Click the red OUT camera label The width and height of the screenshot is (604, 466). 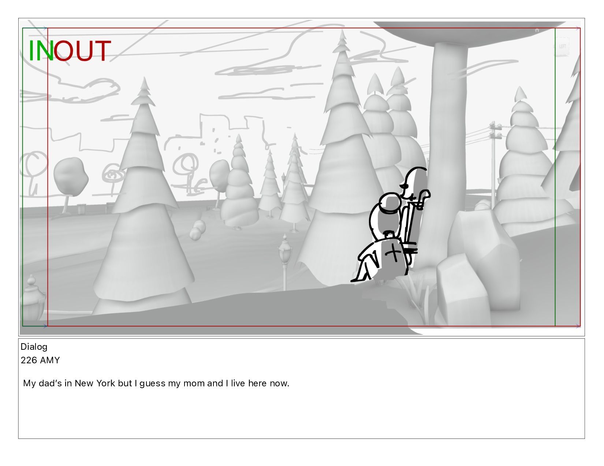click(82, 51)
